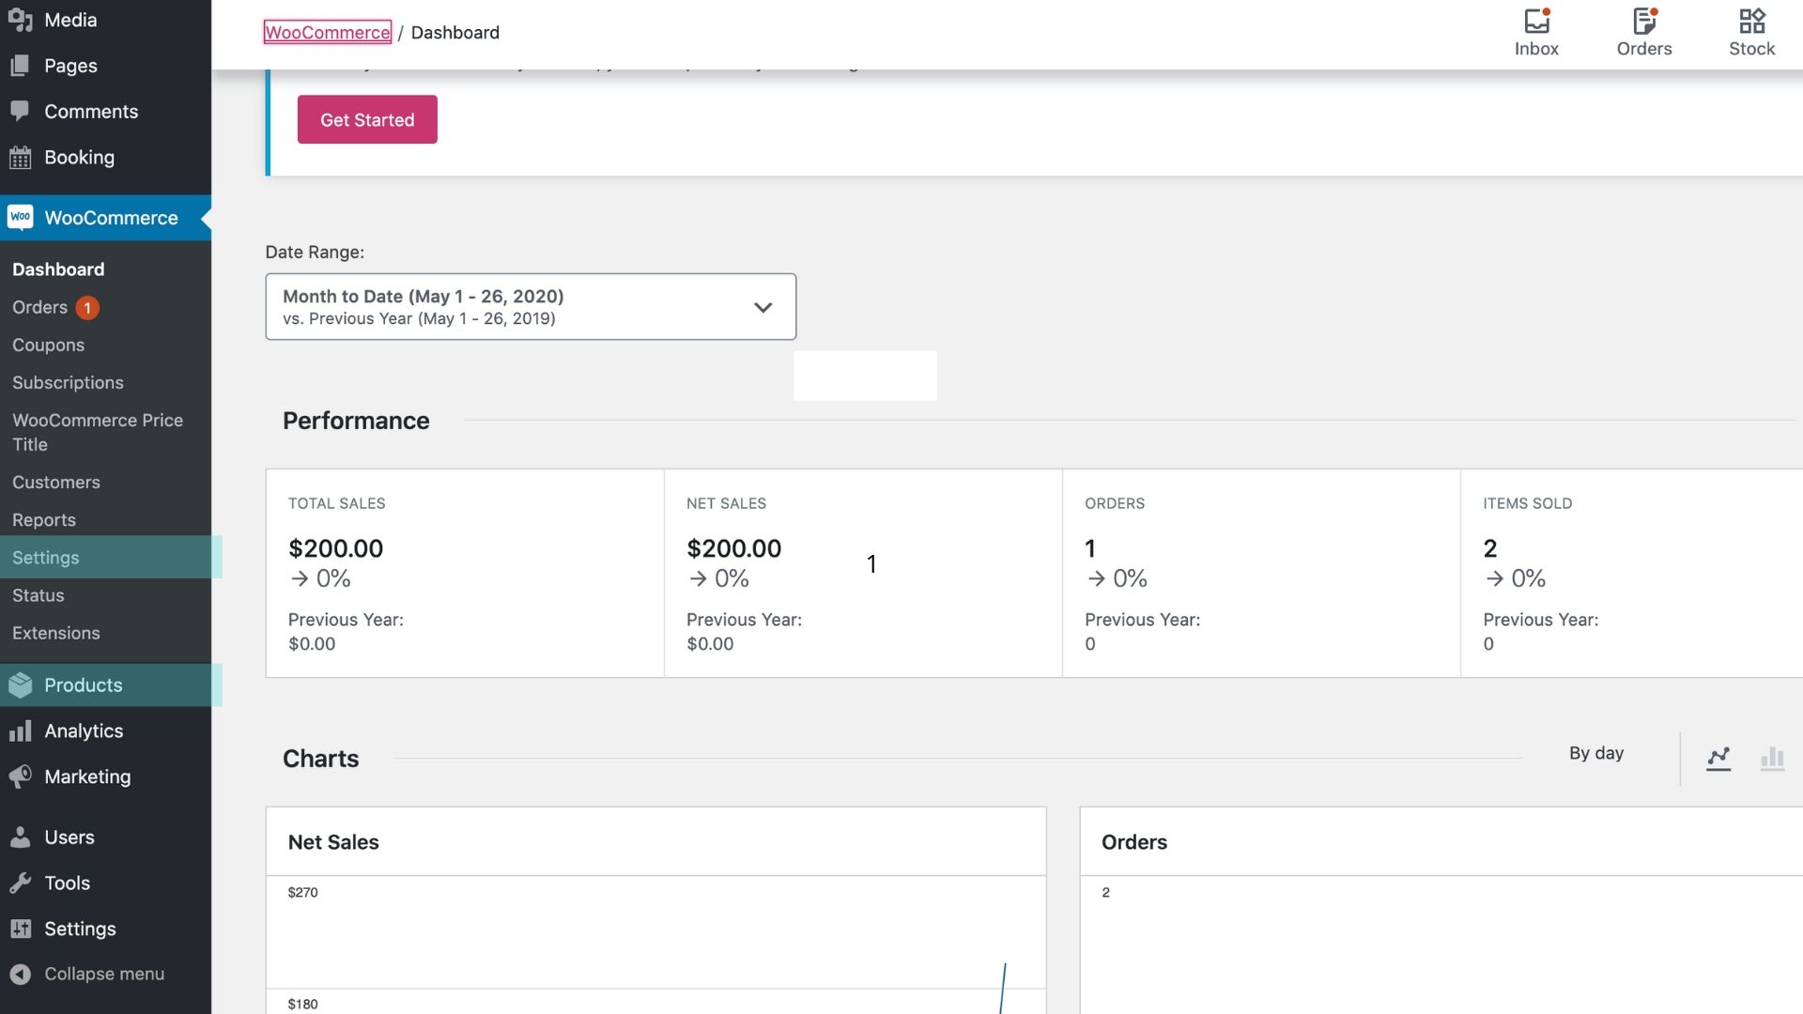The height and width of the screenshot is (1014, 1803).
Task: Expand the By day interval selector
Action: tap(1596, 753)
